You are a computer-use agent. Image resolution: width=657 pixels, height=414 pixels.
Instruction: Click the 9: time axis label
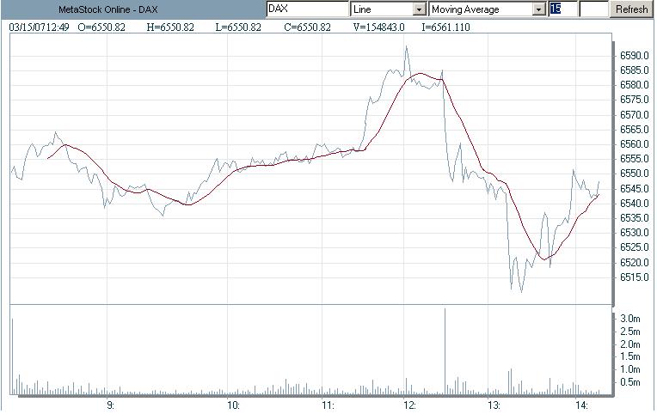(110, 405)
